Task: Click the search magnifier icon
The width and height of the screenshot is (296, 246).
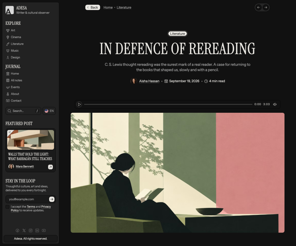Action: point(9,111)
